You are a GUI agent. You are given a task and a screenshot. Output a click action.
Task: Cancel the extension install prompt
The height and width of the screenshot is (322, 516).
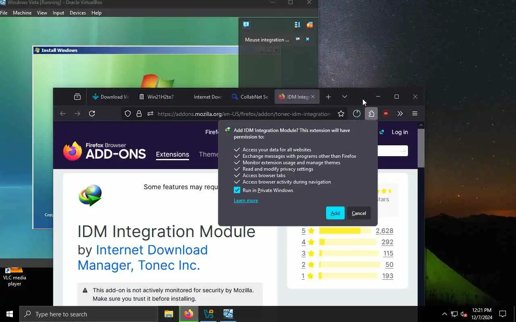point(359,213)
